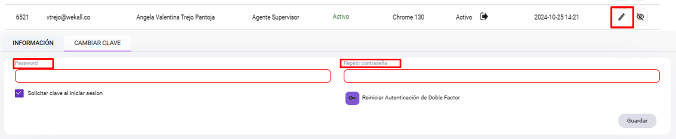Click the 2024-10-25 14:21 date cell
This screenshot has width=676, height=139.
(556, 17)
